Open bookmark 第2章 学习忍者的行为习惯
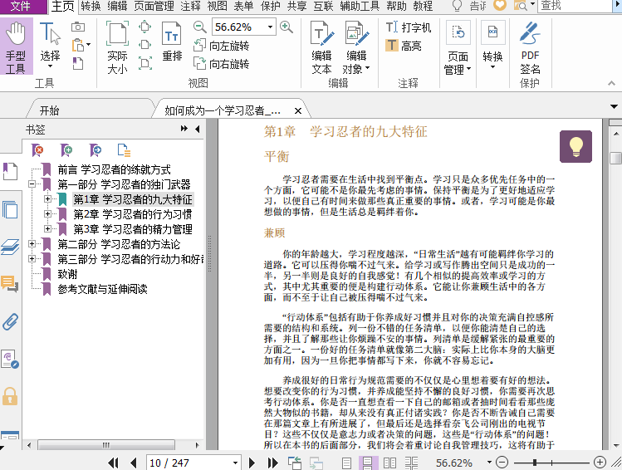Viewport: 622px width, 470px height. coord(132,214)
